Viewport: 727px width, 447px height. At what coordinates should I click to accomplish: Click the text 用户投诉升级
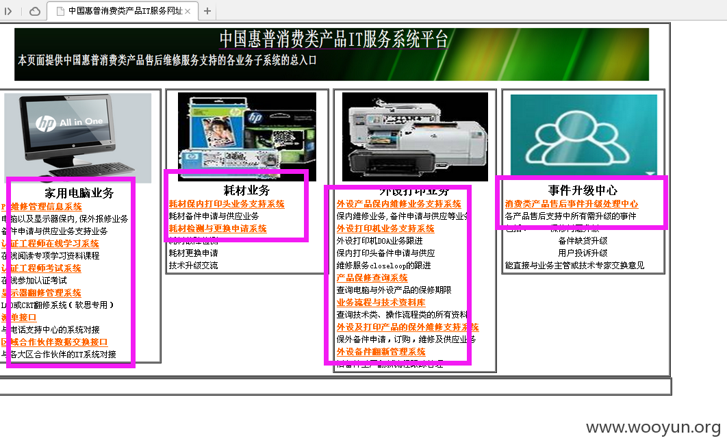tap(583, 253)
